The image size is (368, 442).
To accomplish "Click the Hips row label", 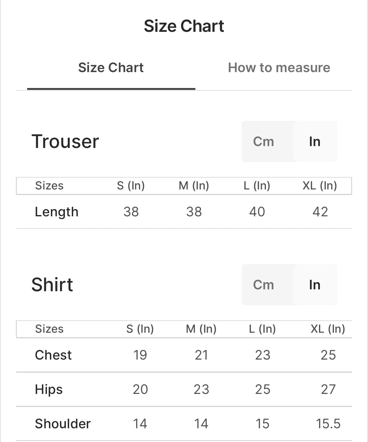I will tap(49, 390).
